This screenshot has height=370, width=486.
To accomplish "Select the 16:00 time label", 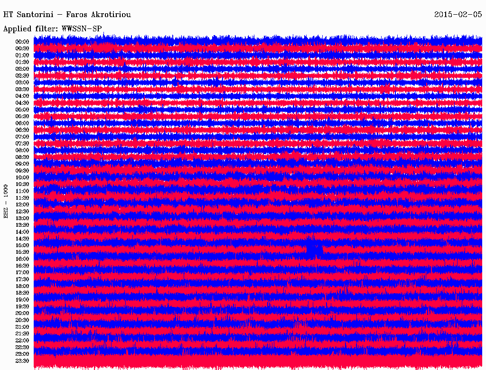I will coord(22,259).
